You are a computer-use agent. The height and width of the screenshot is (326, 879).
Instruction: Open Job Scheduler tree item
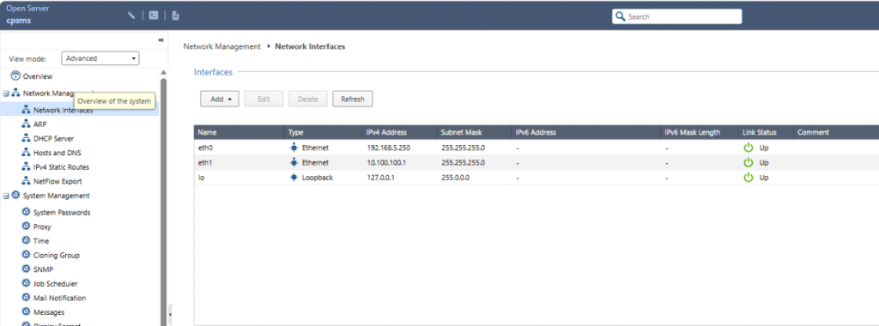click(56, 284)
